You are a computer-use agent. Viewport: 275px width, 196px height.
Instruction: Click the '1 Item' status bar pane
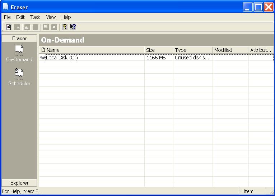[252, 191]
